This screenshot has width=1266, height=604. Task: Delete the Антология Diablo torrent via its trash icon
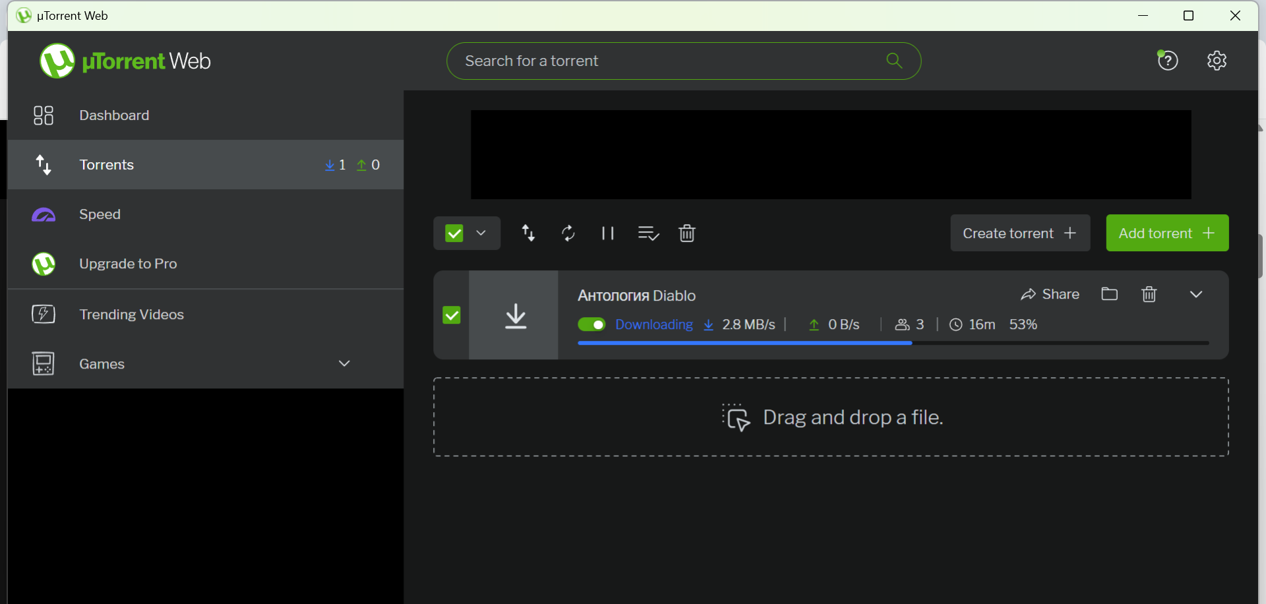1149,294
